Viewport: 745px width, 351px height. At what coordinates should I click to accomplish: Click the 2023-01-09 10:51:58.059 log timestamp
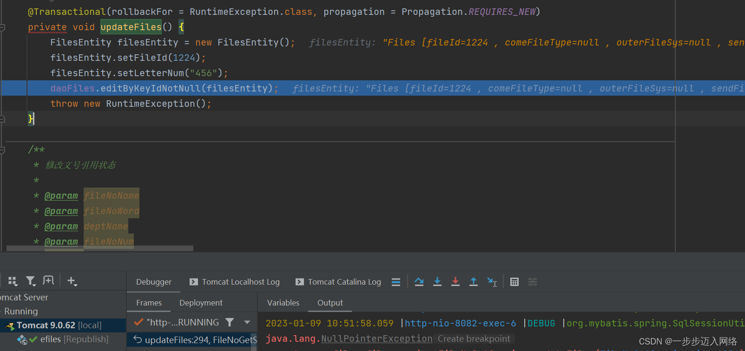pos(330,323)
